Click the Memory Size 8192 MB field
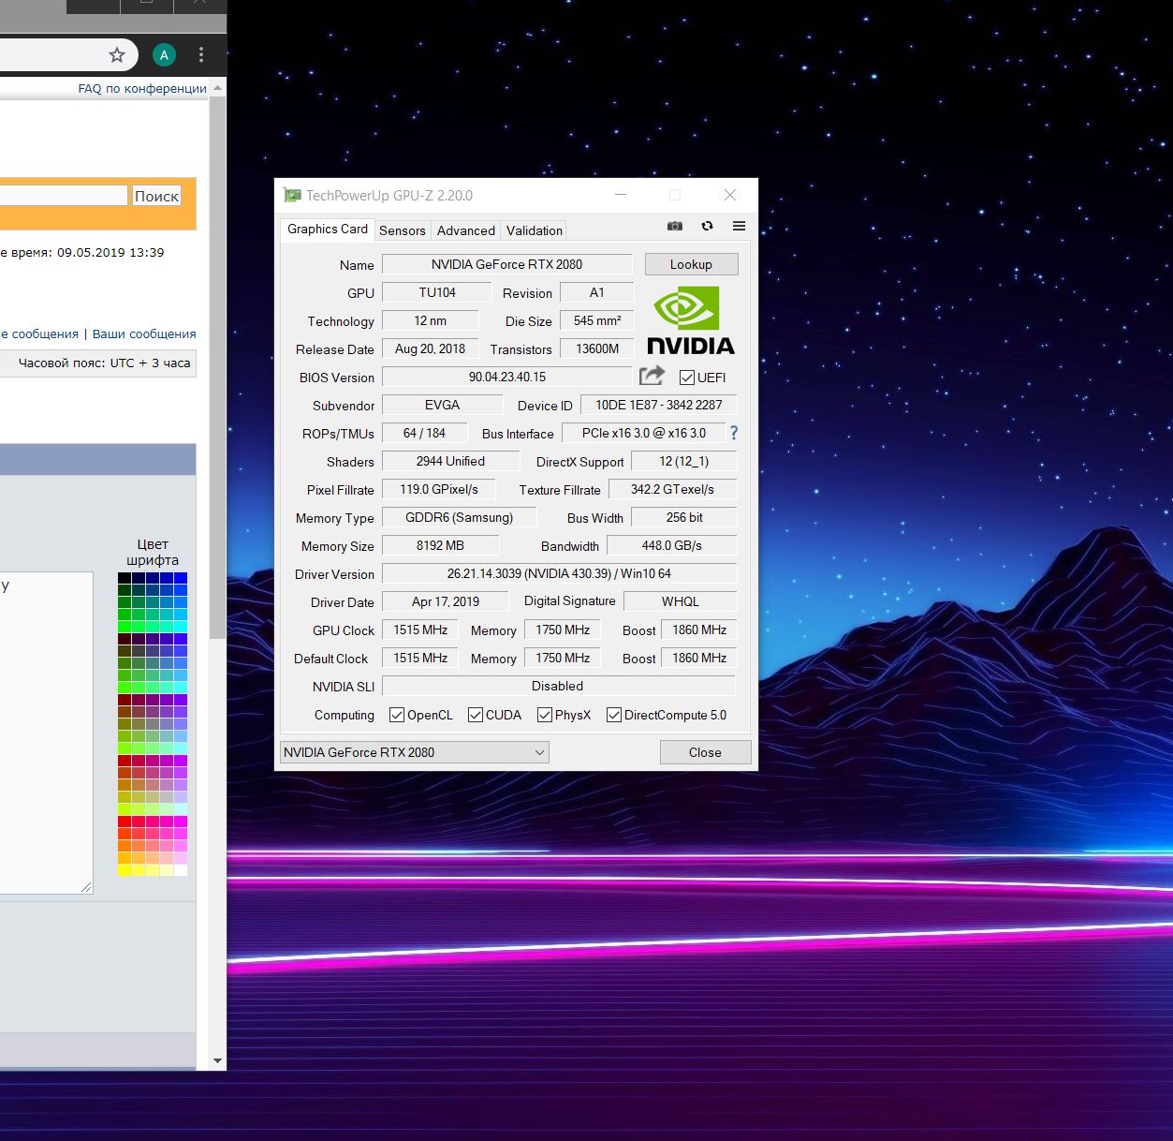The width and height of the screenshot is (1173, 1141). point(440,545)
